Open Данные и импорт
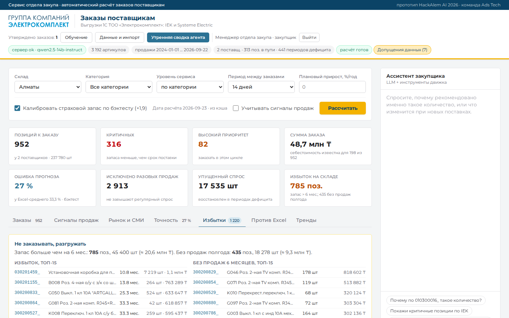 click(x=119, y=37)
